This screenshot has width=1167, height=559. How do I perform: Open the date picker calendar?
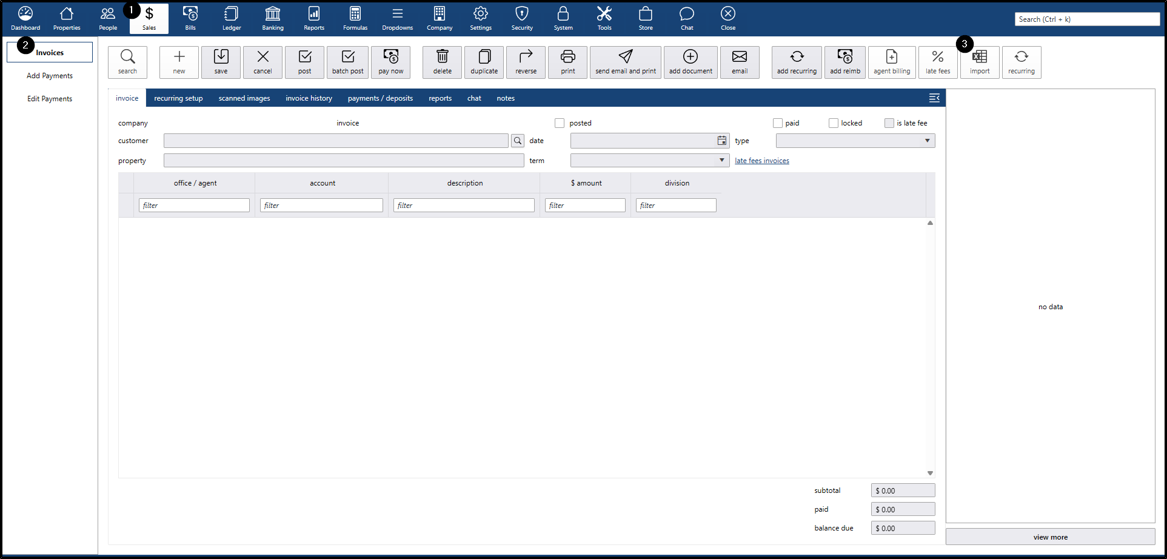722,141
